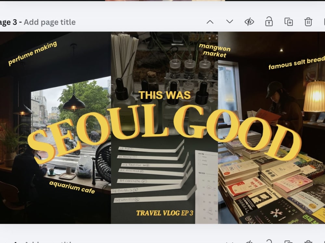Select the 'famous salt bread' label

(296, 63)
